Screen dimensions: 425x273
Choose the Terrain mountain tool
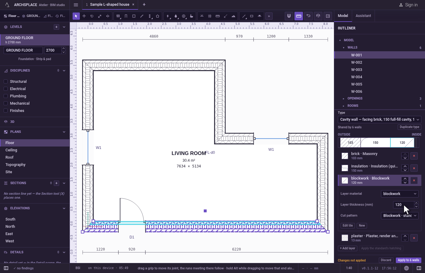pos(233,16)
